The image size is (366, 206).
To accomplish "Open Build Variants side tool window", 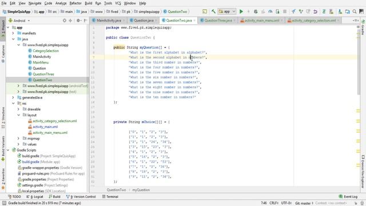I will (x=3, y=149).
